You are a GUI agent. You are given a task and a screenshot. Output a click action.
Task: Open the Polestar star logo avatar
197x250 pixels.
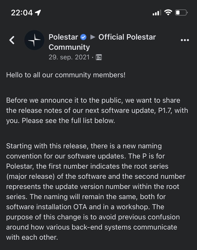(34, 40)
